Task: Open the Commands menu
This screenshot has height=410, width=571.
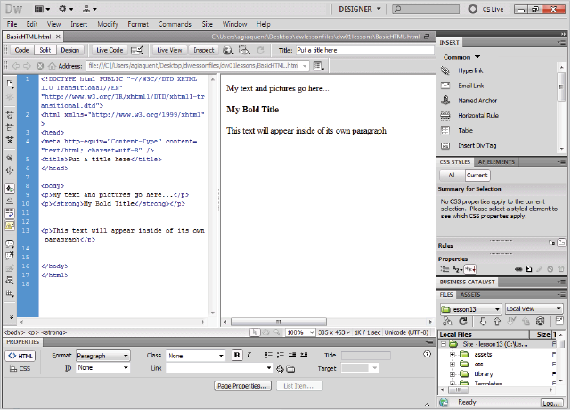Action: [175, 24]
